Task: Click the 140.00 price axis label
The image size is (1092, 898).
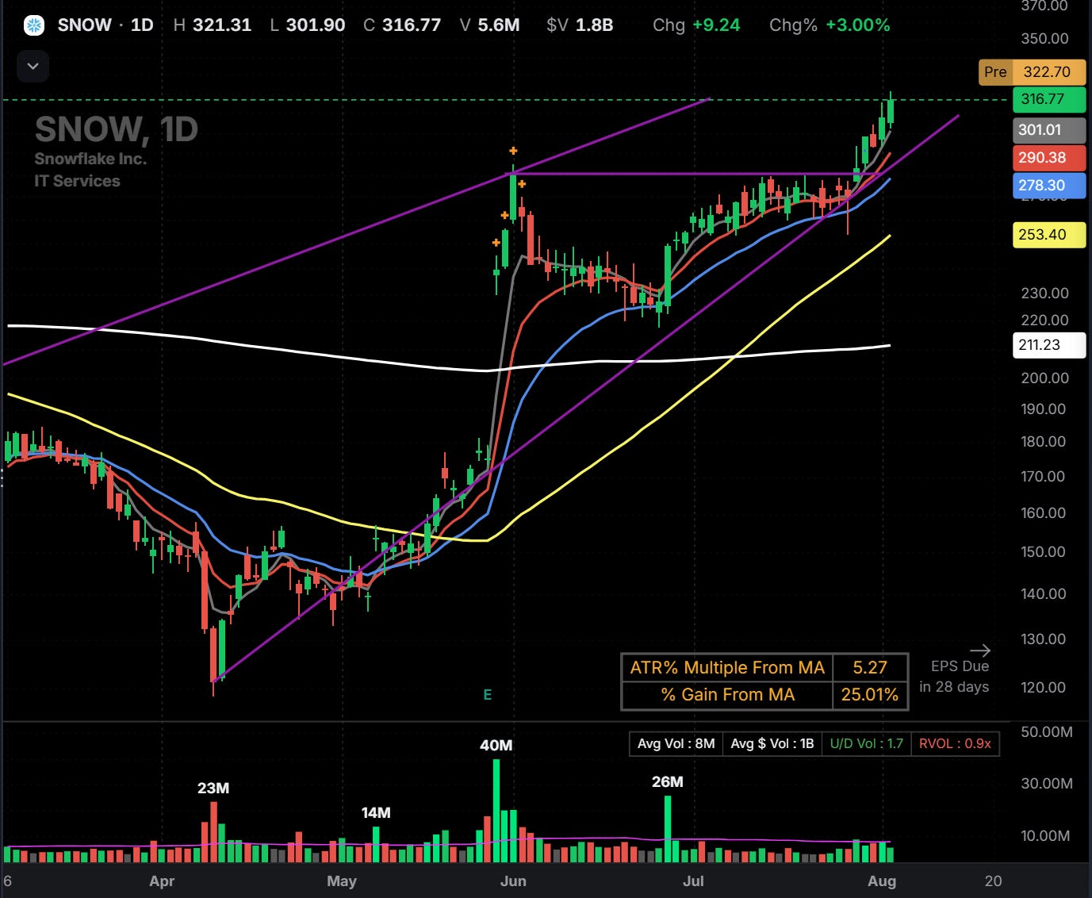Action: (1044, 594)
